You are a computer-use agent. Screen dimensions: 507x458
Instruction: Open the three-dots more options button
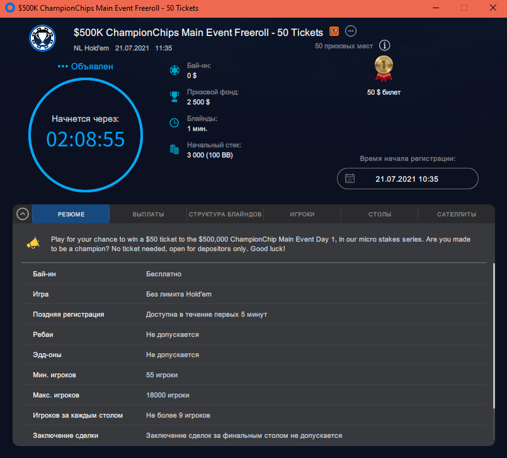point(351,31)
